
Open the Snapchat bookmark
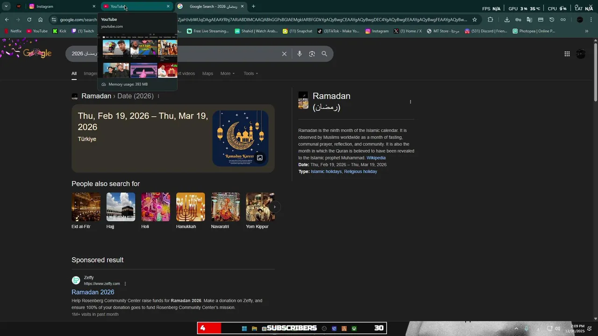pyautogui.click(x=298, y=31)
